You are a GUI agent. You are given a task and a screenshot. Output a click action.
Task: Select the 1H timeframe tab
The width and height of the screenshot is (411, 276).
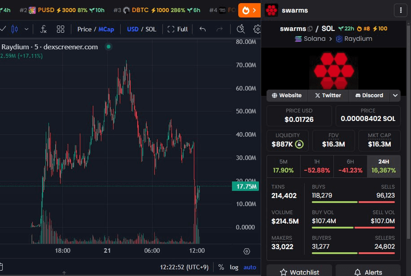point(317,166)
